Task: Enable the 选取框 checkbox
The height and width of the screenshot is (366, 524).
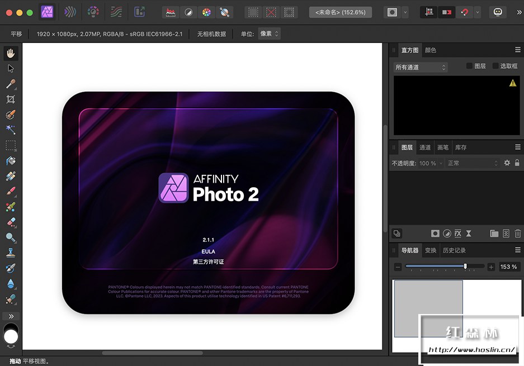Action: [495, 66]
